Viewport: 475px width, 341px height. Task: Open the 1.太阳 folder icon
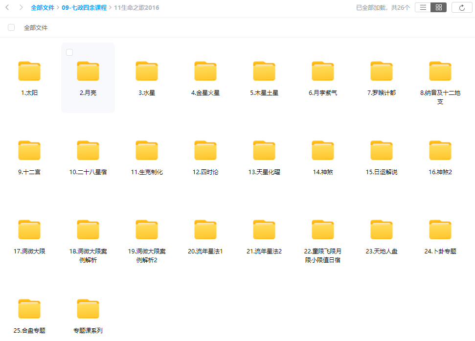coord(29,71)
